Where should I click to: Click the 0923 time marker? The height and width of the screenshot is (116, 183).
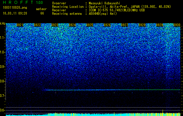click(55, 25)
